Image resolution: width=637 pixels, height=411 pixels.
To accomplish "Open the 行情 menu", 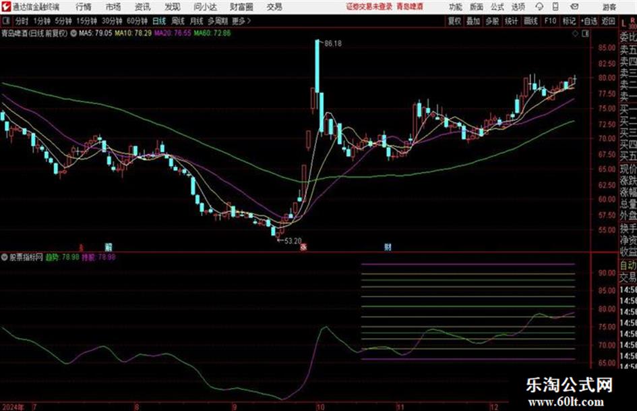I will 84,7.
